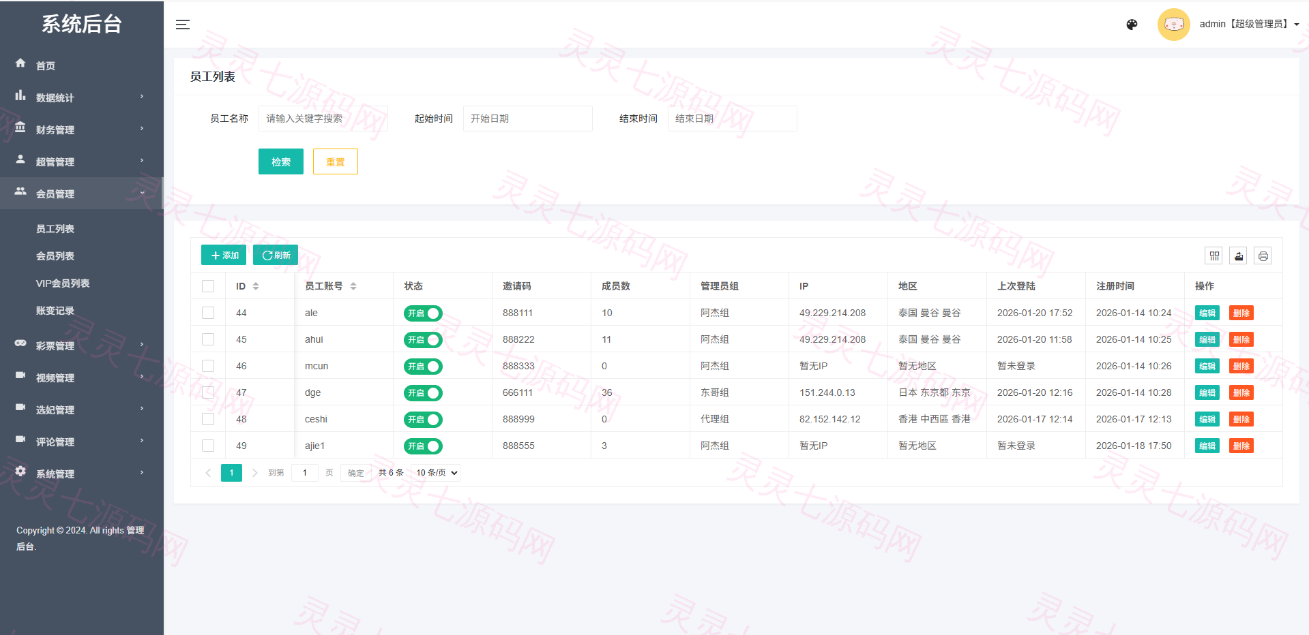Check the row checkbox for ID 46
This screenshot has width=1309, height=635.
(x=208, y=366)
